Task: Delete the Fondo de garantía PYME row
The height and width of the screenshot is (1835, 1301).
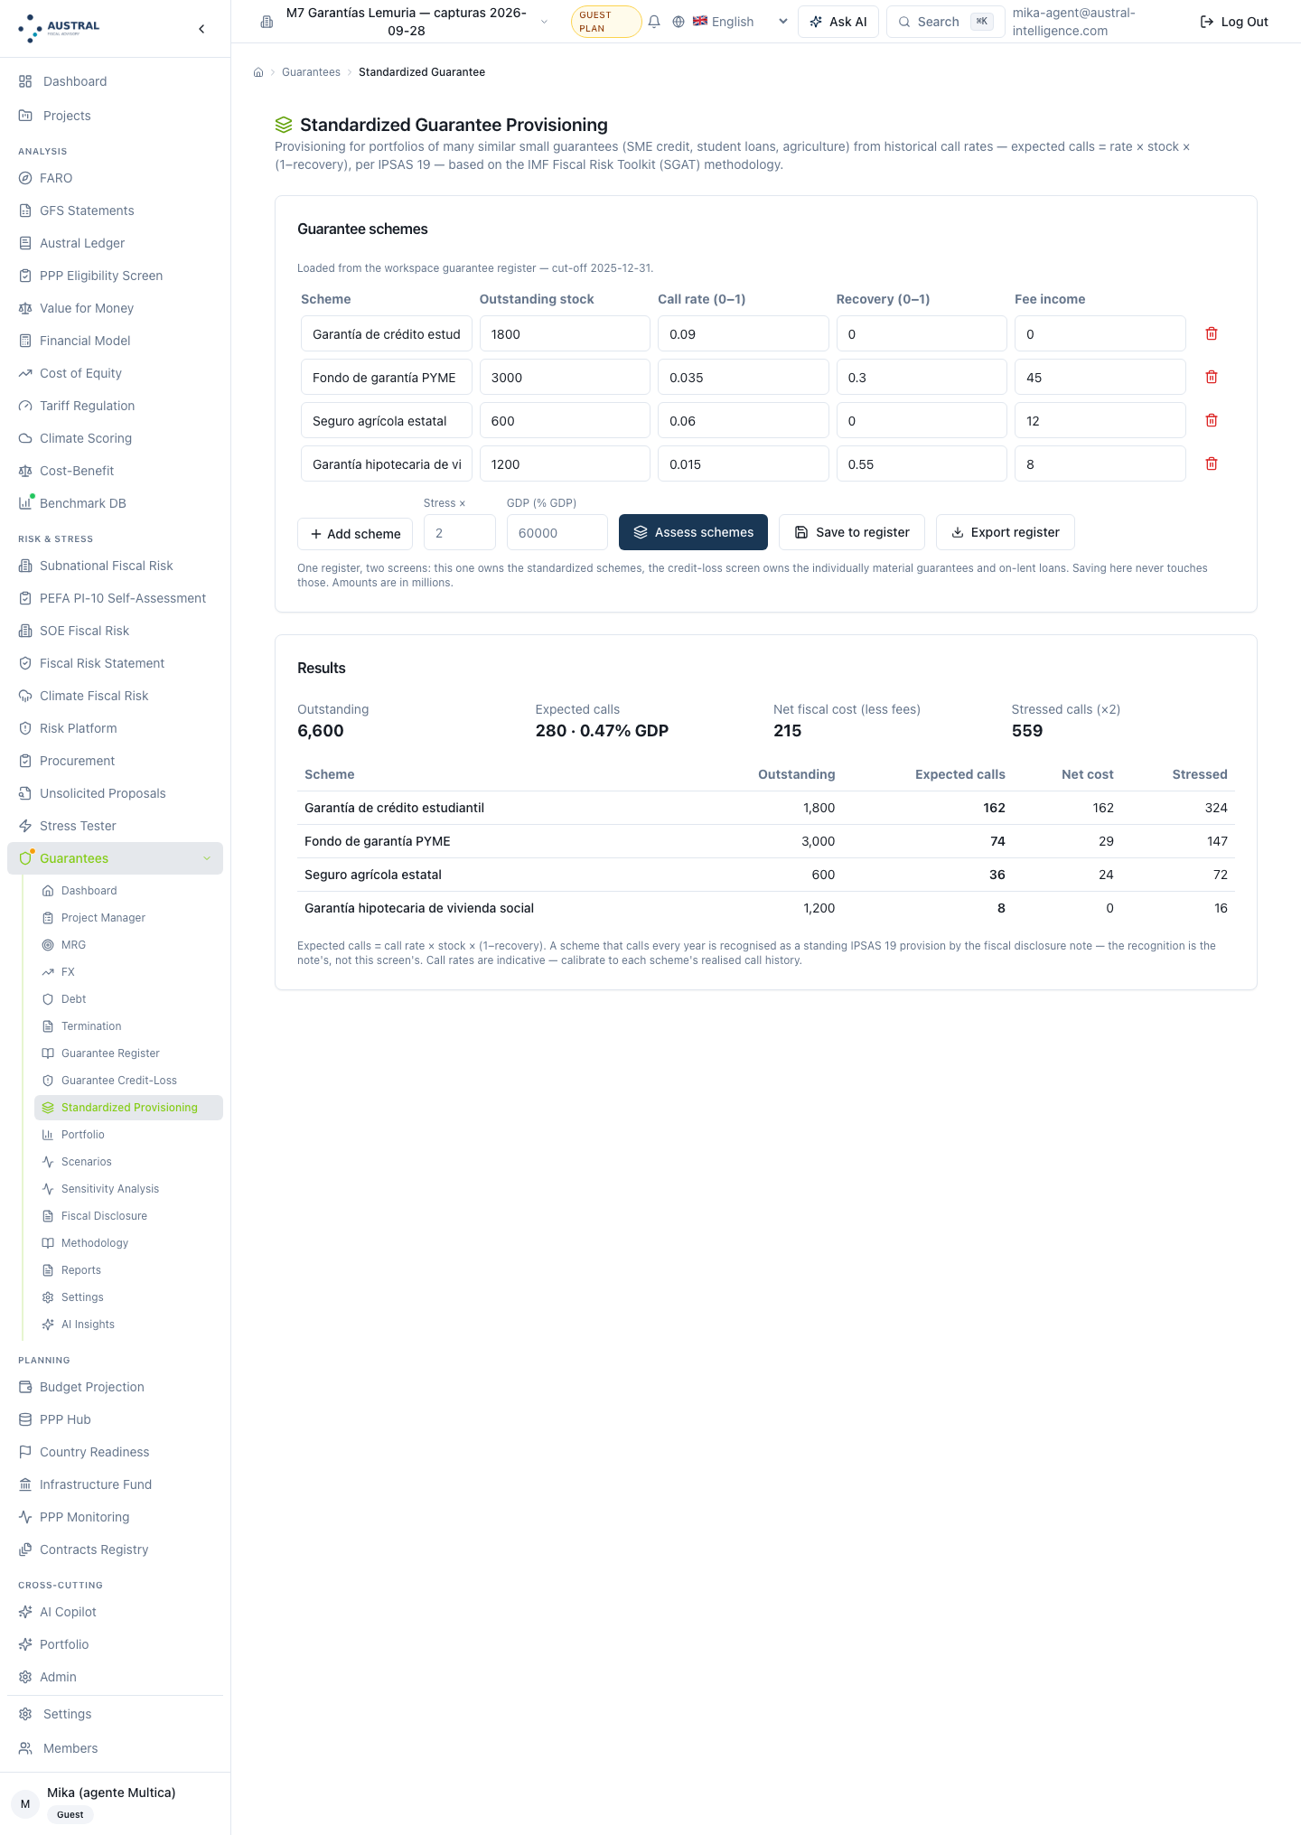Action: (x=1212, y=377)
